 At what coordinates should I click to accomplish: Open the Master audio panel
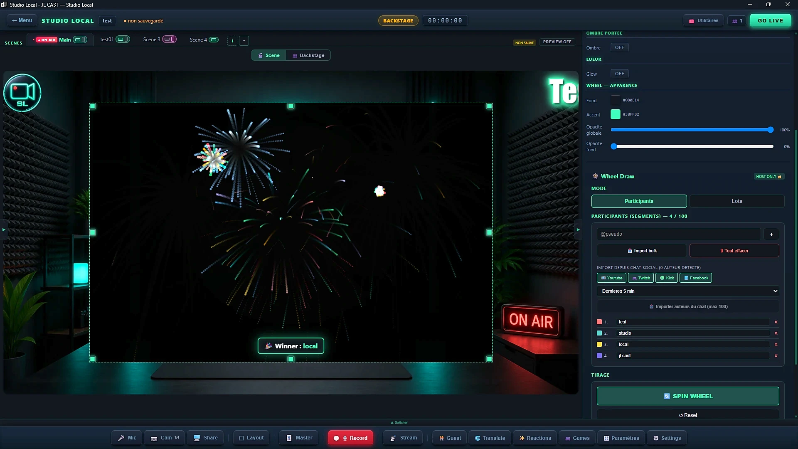click(299, 438)
